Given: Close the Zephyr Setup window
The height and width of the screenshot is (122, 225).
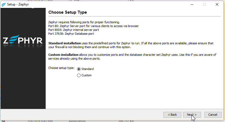Looking at the screenshot, I should (217, 4).
